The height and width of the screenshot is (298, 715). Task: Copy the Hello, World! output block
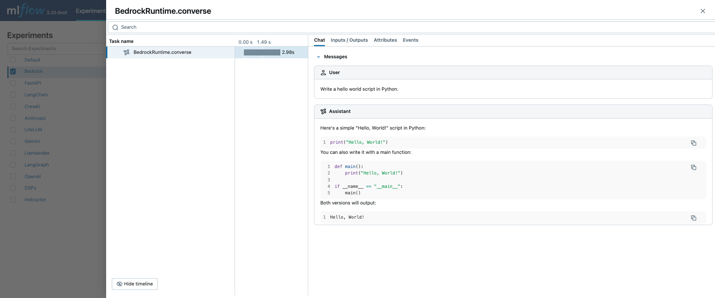pos(694,218)
